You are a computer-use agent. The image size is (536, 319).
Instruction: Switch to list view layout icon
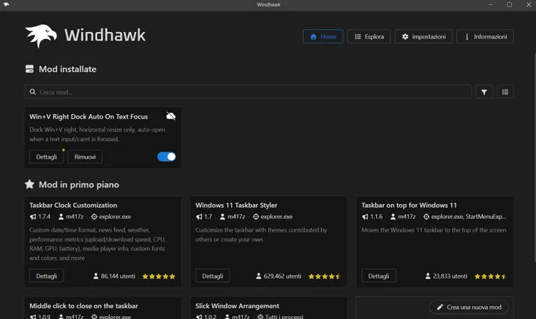[505, 92]
